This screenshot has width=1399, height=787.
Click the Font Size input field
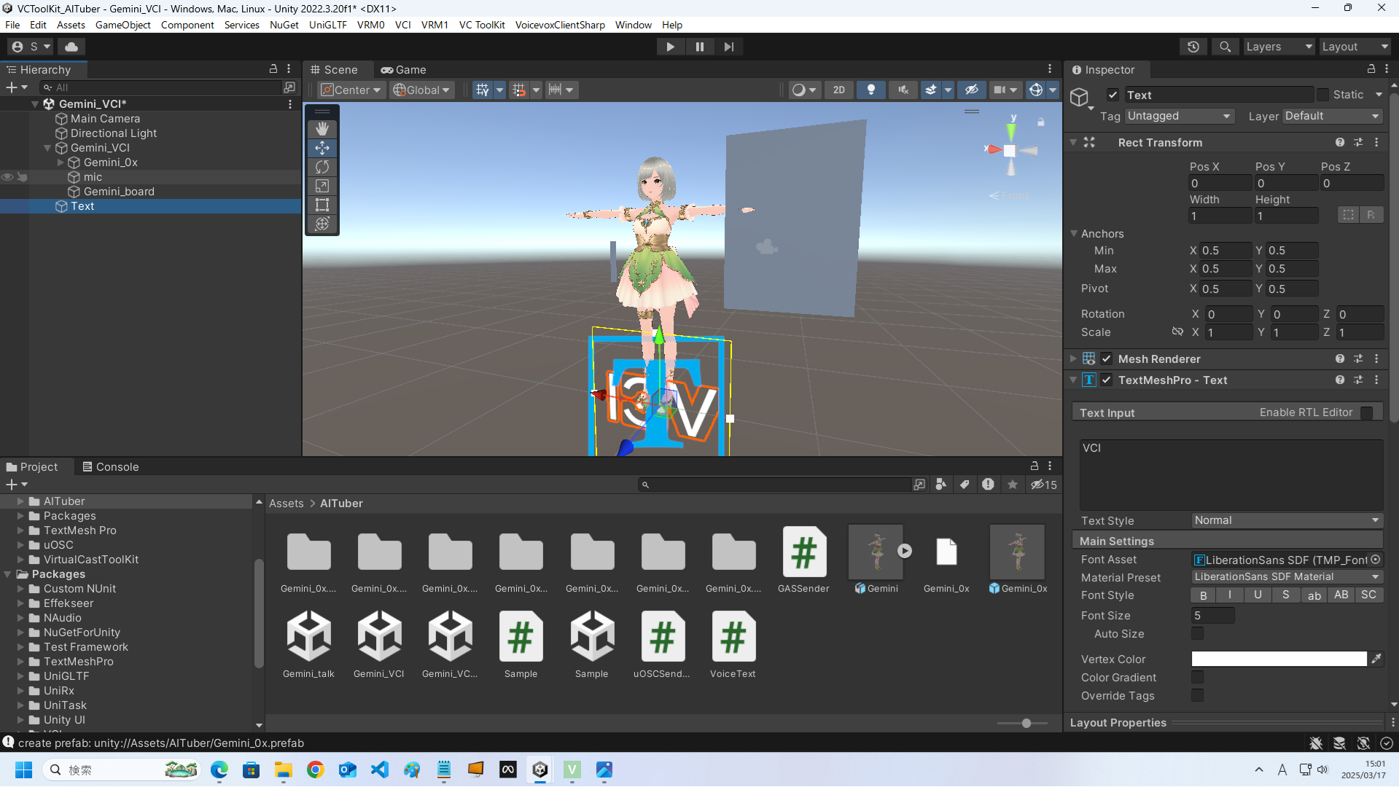tap(1213, 615)
